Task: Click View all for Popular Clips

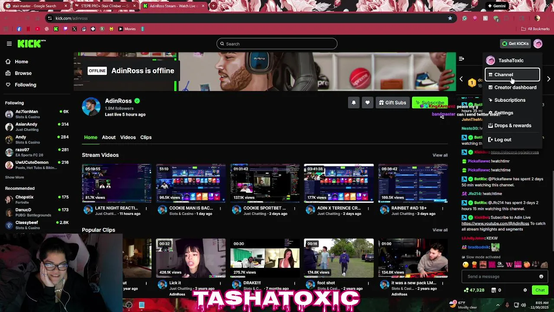Action: 440,230
